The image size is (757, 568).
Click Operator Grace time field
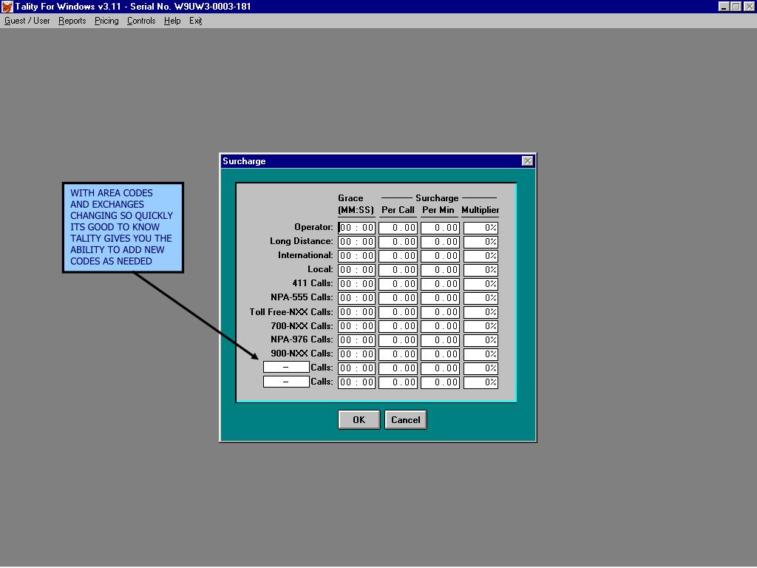click(x=357, y=228)
